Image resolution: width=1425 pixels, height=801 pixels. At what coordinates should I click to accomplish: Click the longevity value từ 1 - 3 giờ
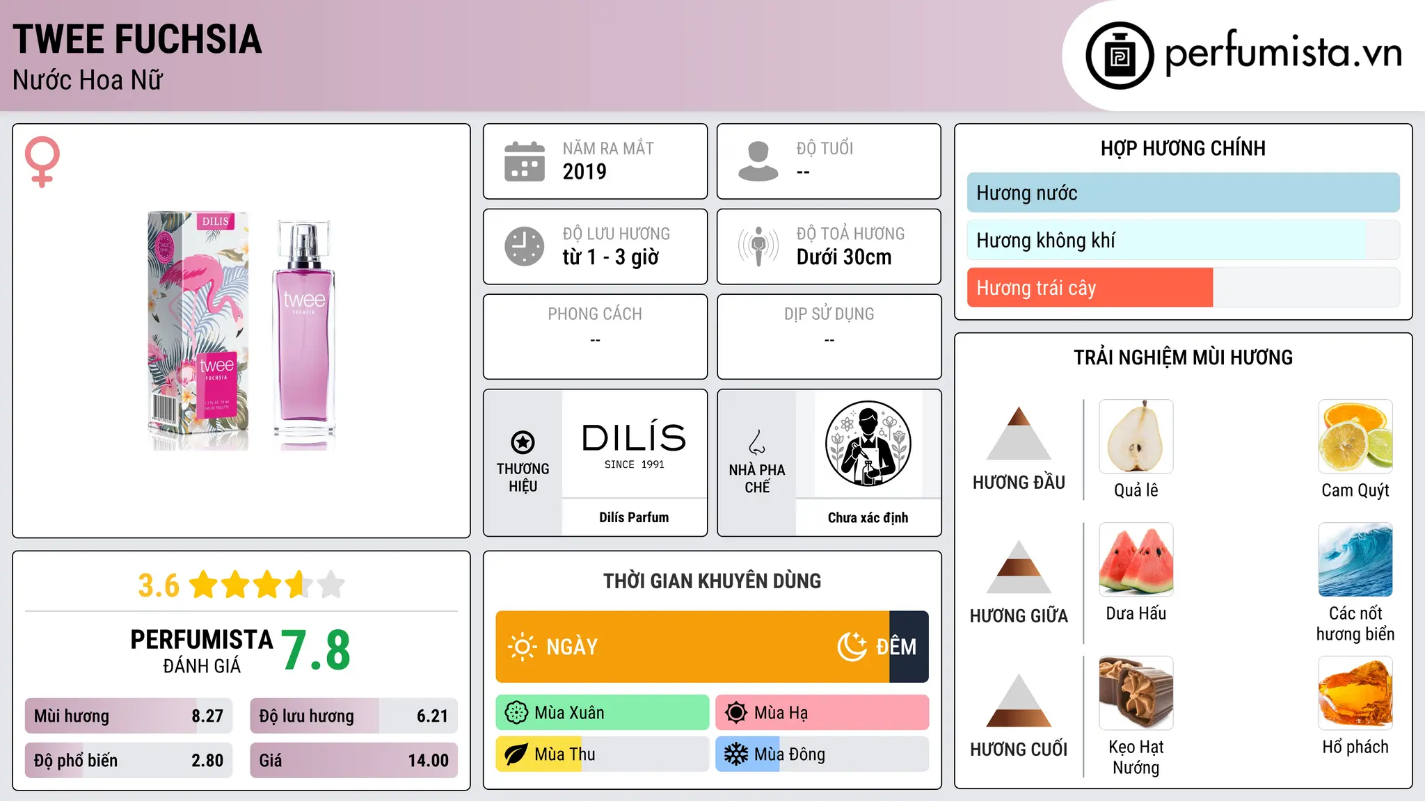coord(610,257)
